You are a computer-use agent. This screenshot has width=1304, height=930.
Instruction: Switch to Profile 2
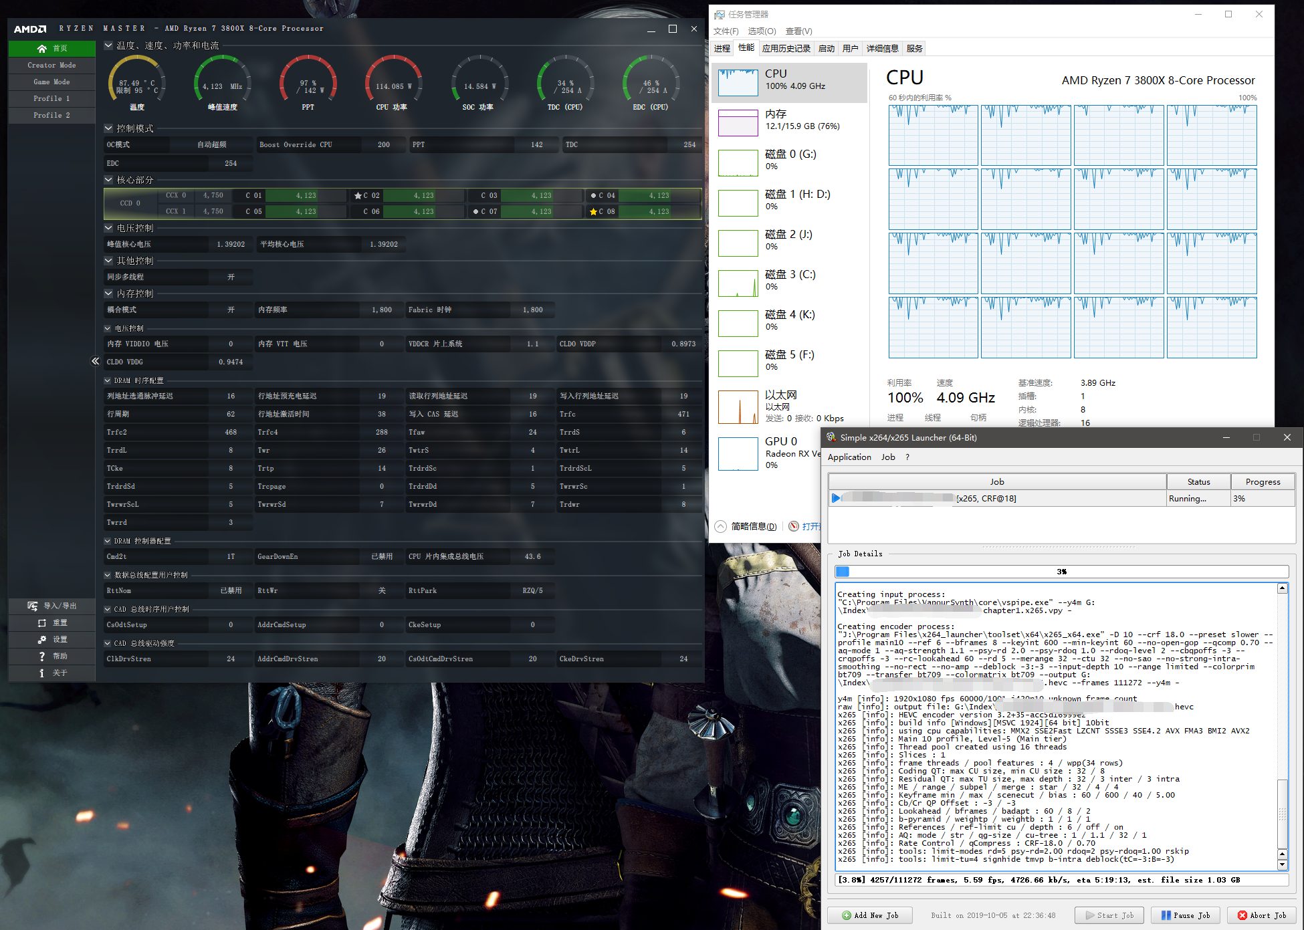click(x=52, y=115)
